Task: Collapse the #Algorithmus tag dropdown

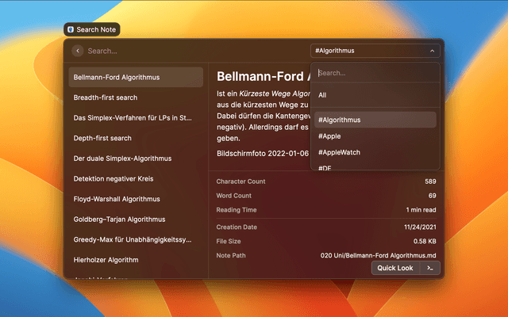Action: [375, 51]
